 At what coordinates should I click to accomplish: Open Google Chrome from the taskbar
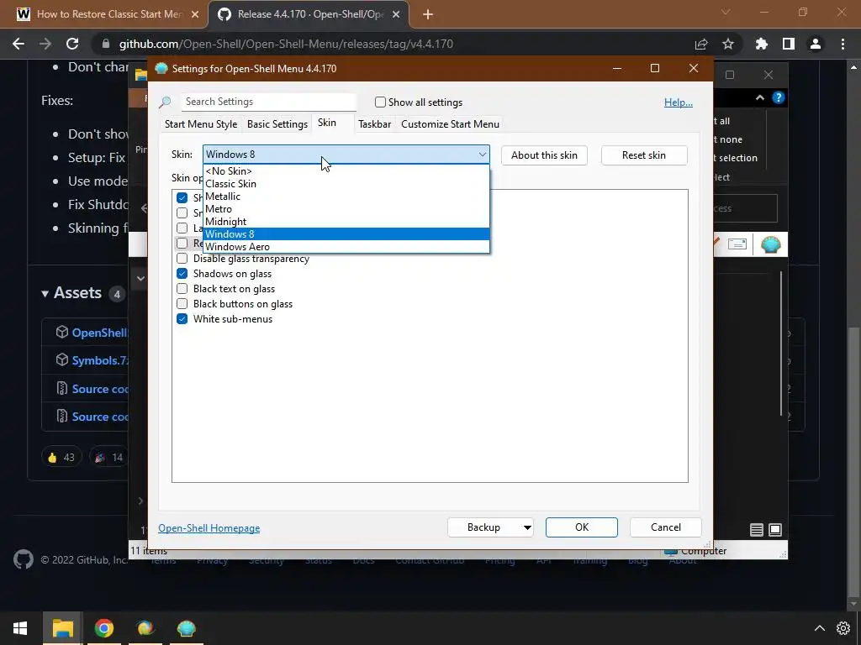[x=103, y=628]
